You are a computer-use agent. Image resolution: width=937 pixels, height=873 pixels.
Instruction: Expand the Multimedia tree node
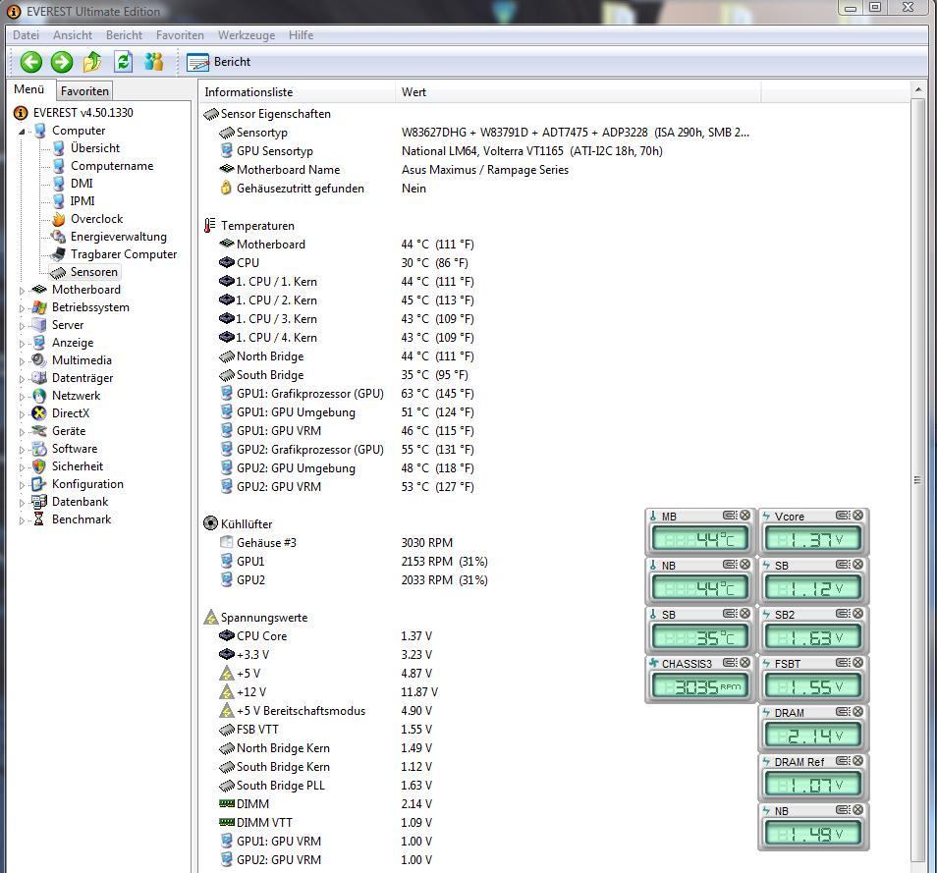coord(23,361)
